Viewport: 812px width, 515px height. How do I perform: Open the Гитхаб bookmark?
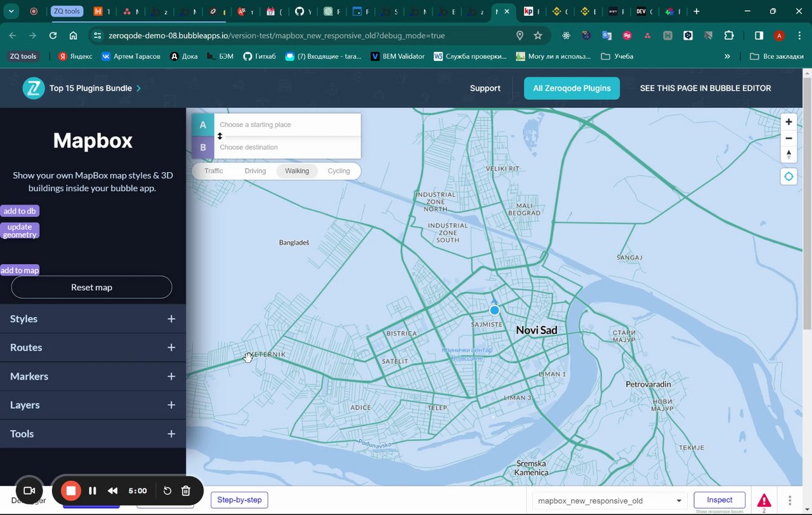click(x=259, y=57)
